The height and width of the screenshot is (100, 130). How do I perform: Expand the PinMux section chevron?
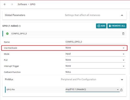point(122,79)
